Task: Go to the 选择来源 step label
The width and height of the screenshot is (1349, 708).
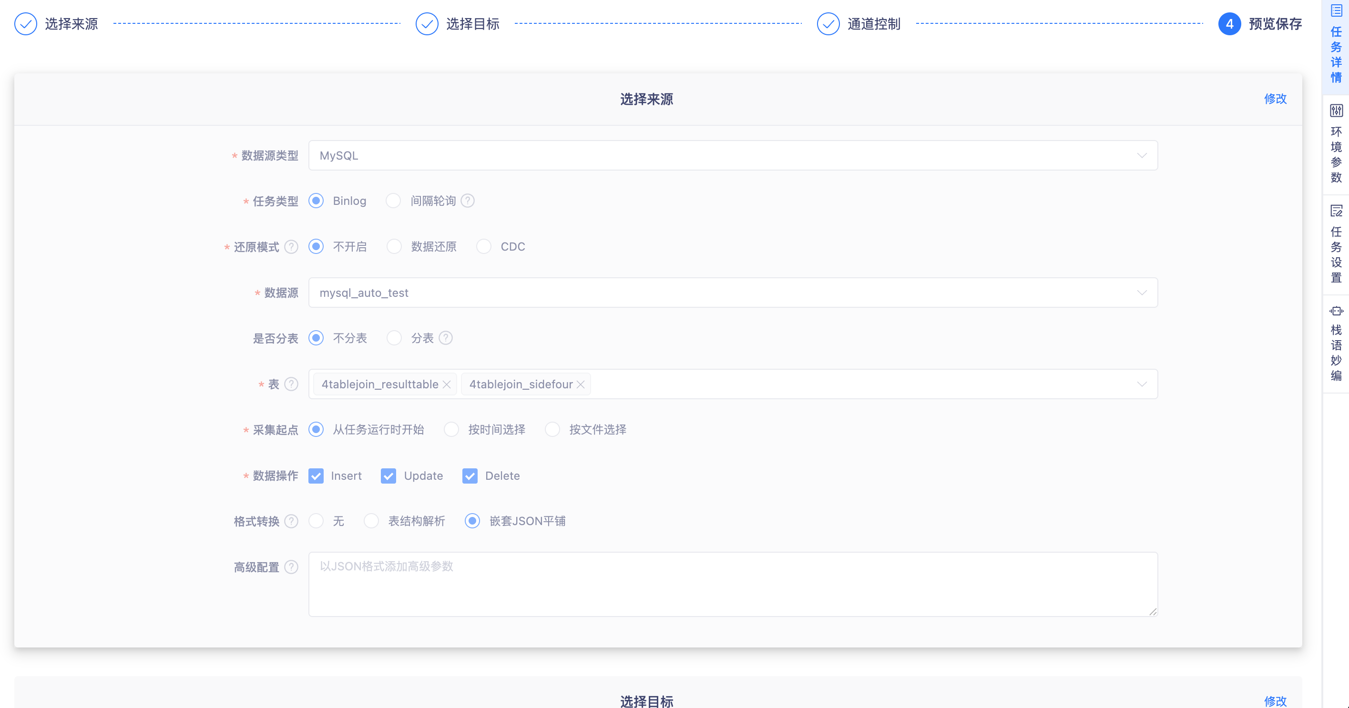Action: (71, 24)
